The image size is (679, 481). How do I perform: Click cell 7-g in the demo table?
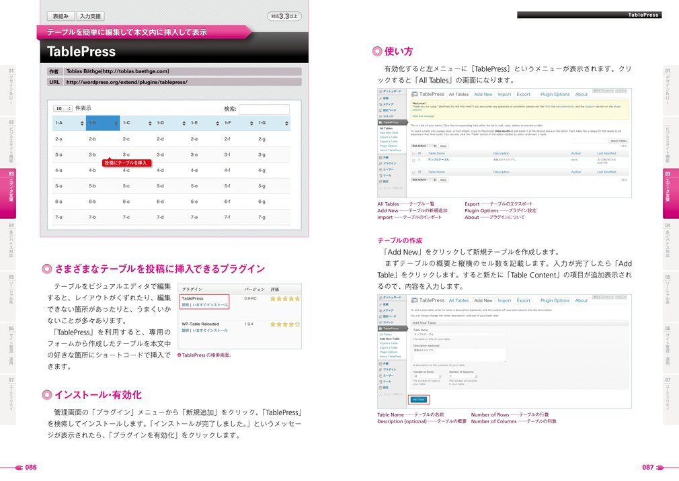point(262,217)
